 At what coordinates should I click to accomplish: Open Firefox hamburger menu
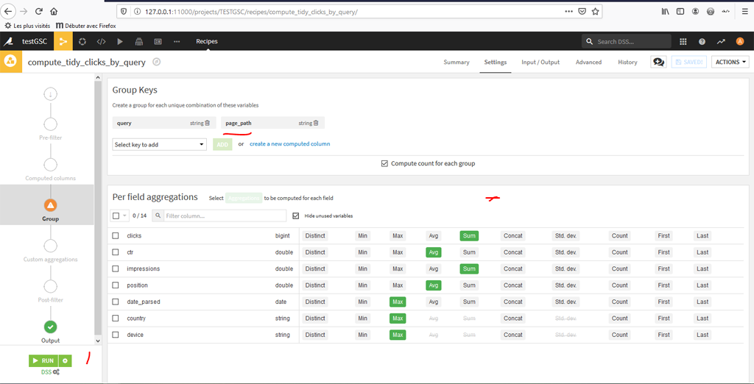click(745, 11)
